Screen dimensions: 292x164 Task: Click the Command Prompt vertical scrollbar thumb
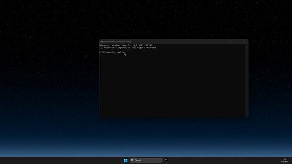247,48
